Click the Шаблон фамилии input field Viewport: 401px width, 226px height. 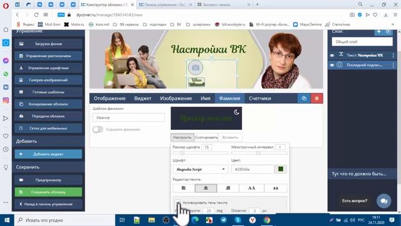(128, 117)
